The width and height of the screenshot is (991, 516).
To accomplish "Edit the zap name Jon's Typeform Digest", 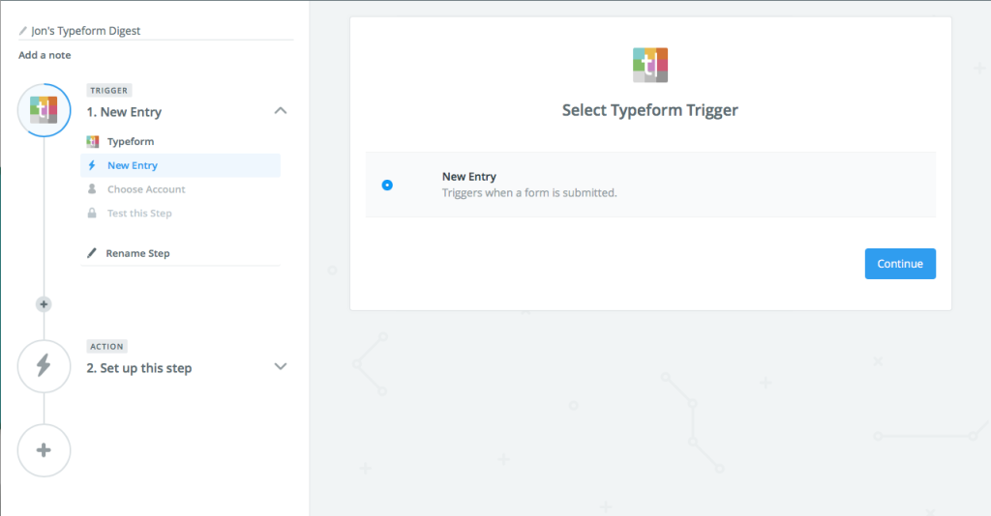I will (x=86, y=31).
